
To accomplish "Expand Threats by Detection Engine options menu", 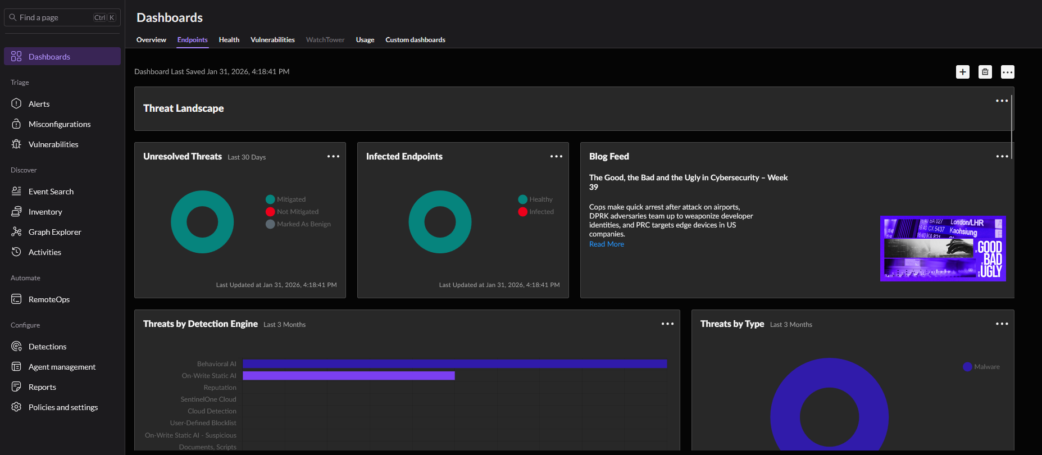I will [667, 324].
